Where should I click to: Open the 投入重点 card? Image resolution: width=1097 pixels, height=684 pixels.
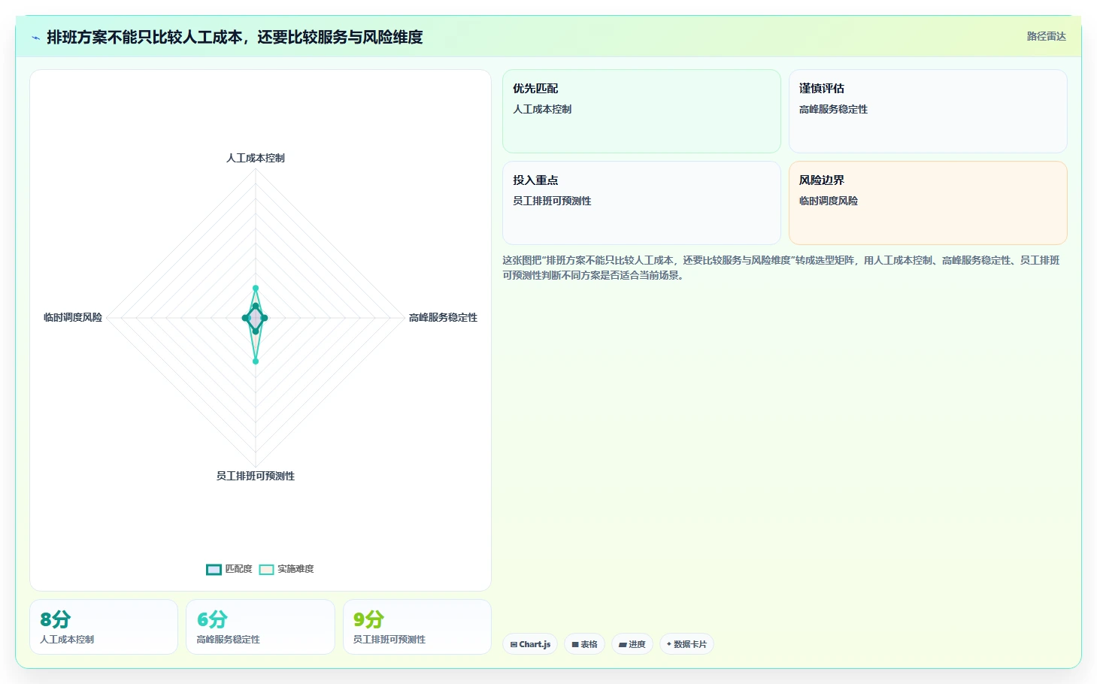641,203
